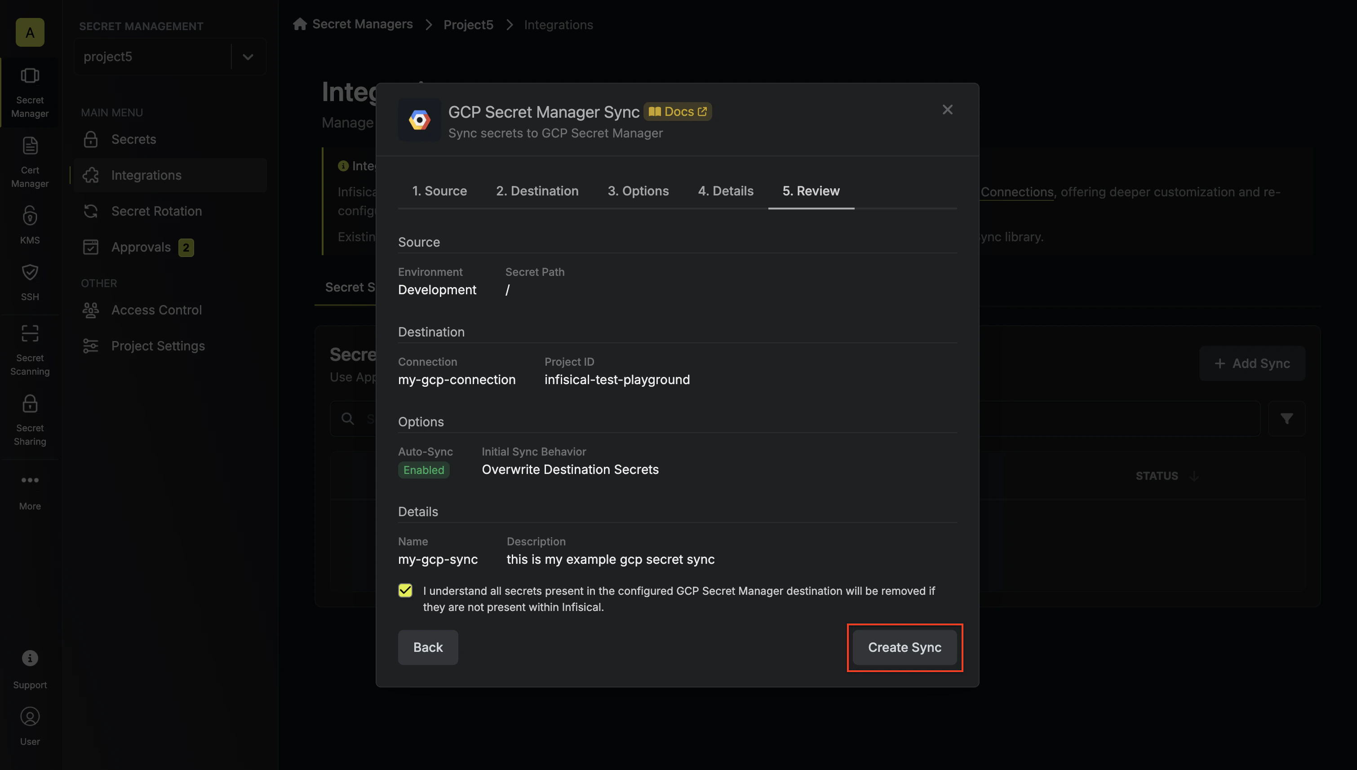Click the Enabled Auto-Sync badge
Viewport: 1357px width, 770px height.
[424, 469]
